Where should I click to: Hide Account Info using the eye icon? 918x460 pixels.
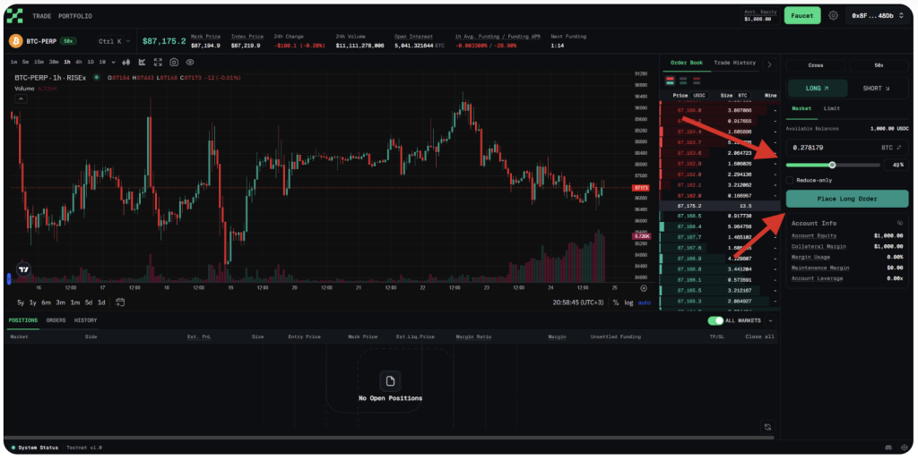[900, 223]
